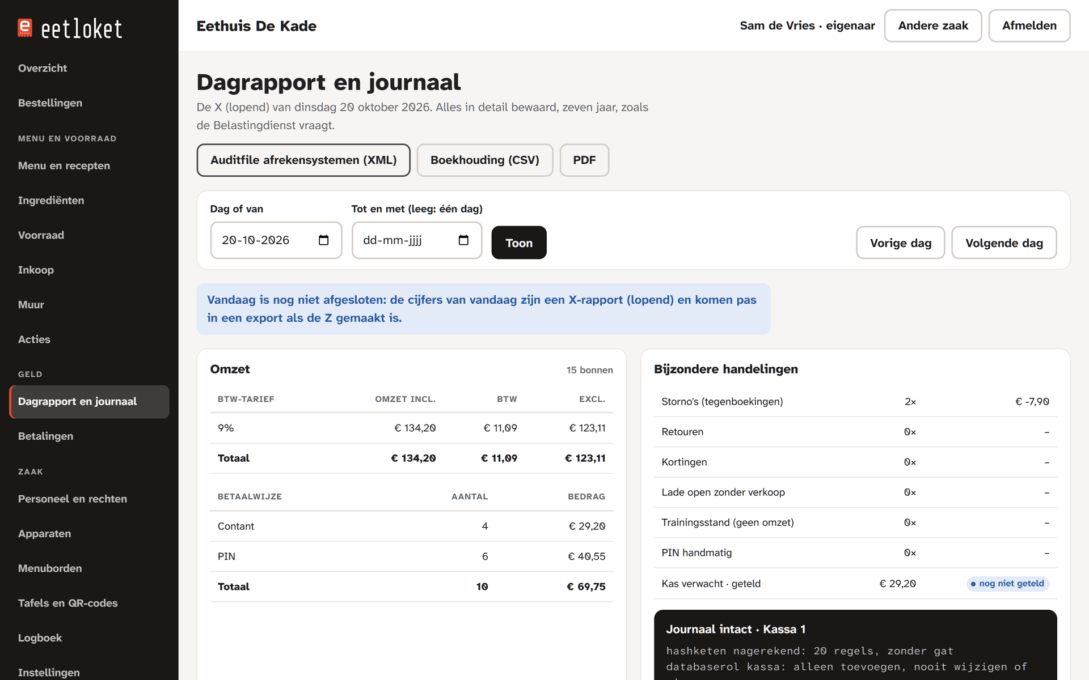This screenshot has height=680, width=1089.
Task: Select the '15 bonnen' count
Action: pyautogui.click(x=590, y=370)
